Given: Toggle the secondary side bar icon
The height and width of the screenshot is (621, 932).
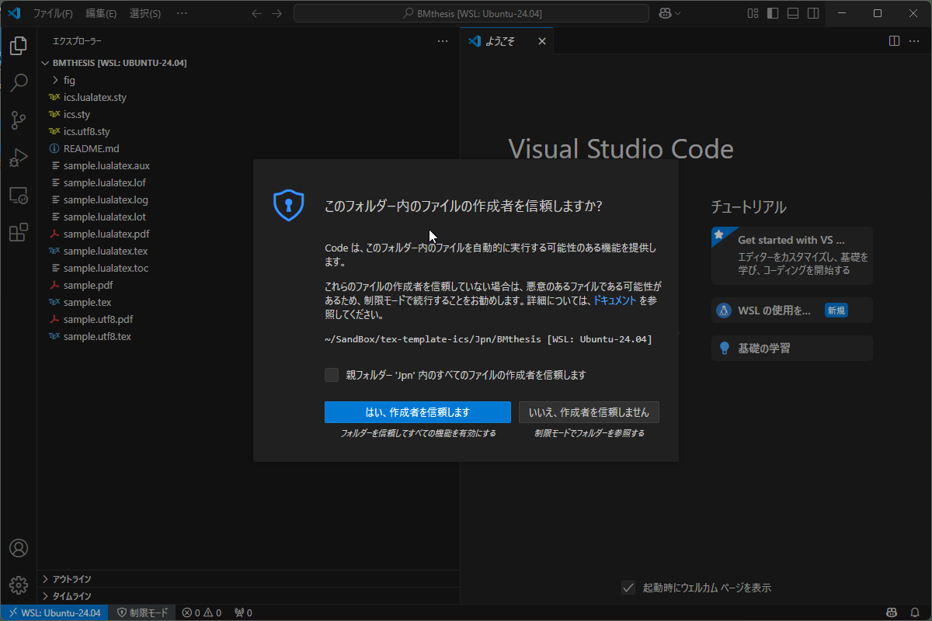Looking at the screenshot, I should coord(812,13).
